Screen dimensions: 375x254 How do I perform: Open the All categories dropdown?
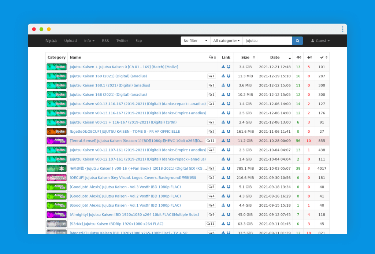click(x=226, y=41)
